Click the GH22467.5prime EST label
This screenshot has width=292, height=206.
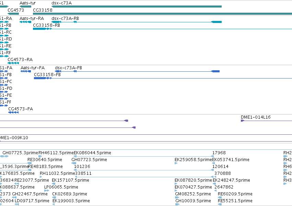click(30, 194)
